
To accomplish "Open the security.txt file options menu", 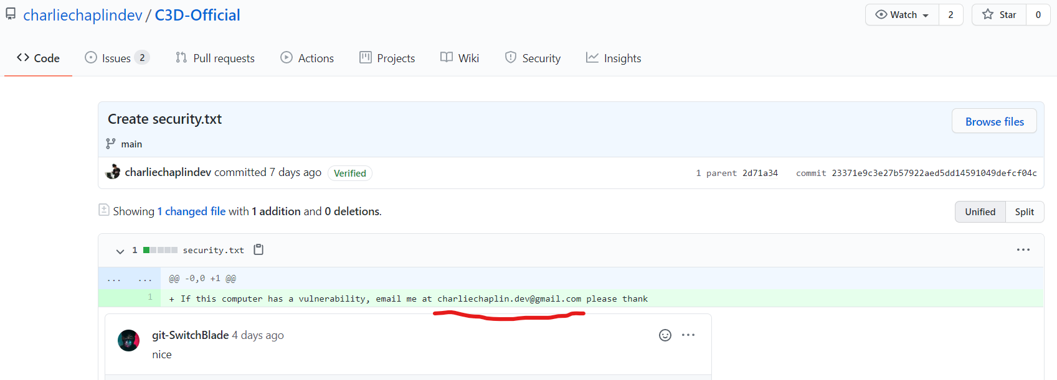I will pyautogui.click(x=1023, y=249).
